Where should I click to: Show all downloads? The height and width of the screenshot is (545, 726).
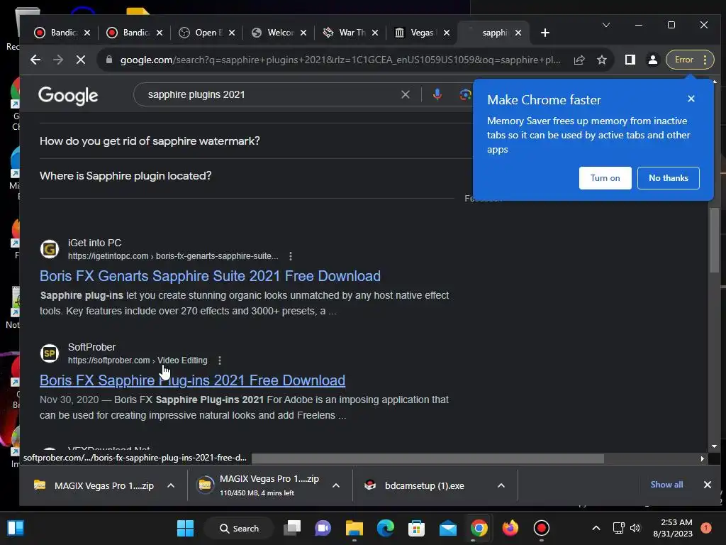[x=666, y=484]
